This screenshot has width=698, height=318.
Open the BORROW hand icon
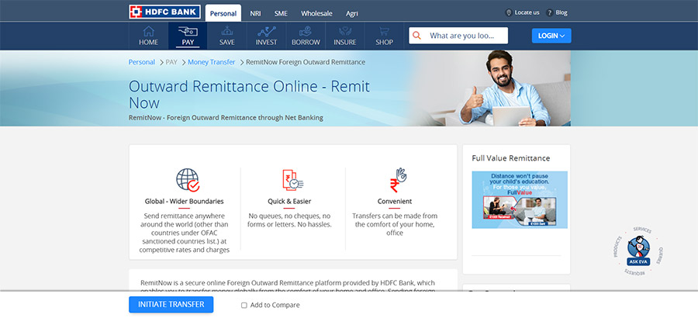click(x=306, y=31)
